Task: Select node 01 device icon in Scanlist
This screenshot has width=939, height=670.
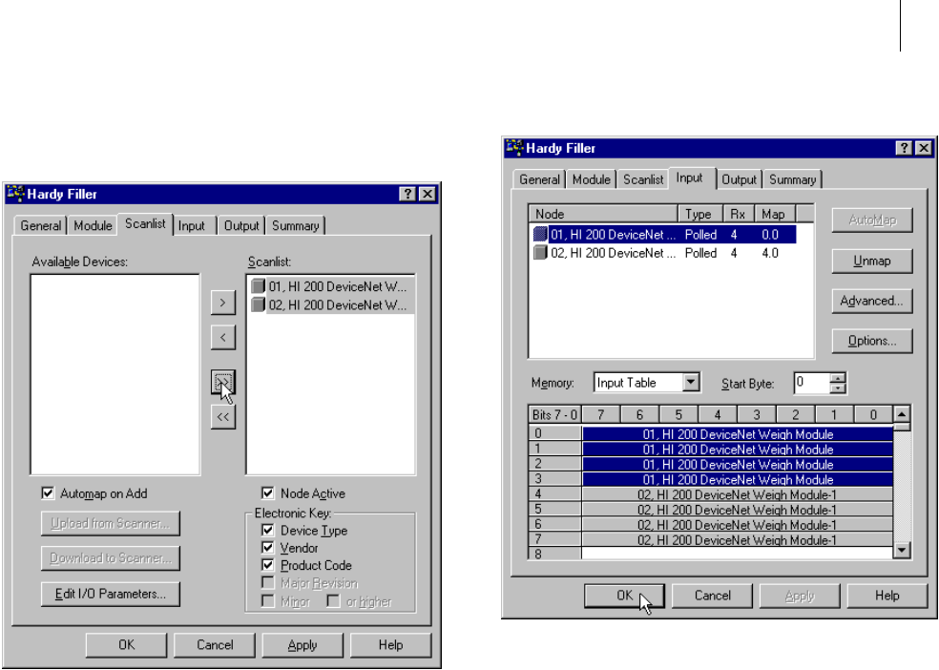Action: (258, 286)
